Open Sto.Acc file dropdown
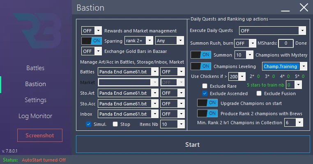Image resolution: width=313 pixels, height=164 pixels. (x=128, y=104)
